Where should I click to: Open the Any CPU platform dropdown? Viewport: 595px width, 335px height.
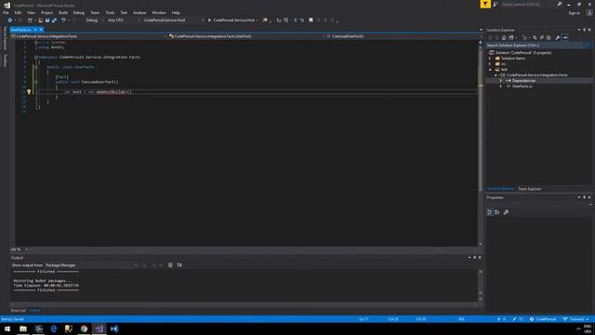coord(124,20)
